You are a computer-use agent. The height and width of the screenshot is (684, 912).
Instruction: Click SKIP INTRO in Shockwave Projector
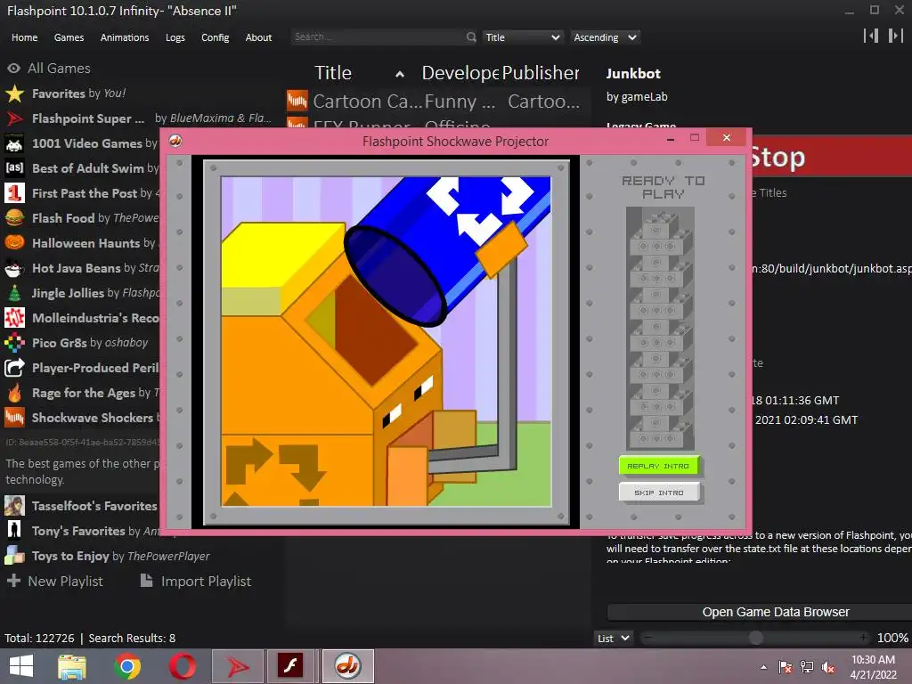(658, 493)
